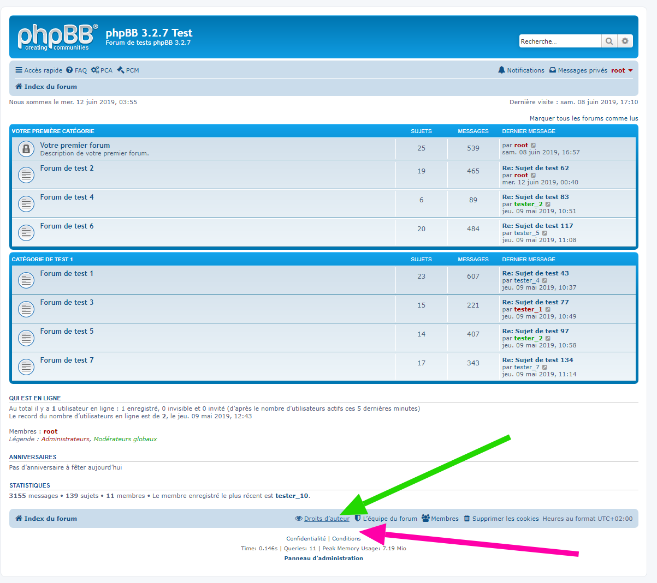
Task: View last post icon for Sujet de test 83
Action: pos(548,205)
